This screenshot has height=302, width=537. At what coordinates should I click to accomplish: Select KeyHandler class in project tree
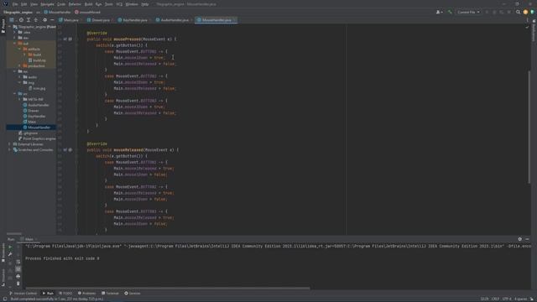tap(36, 116)
